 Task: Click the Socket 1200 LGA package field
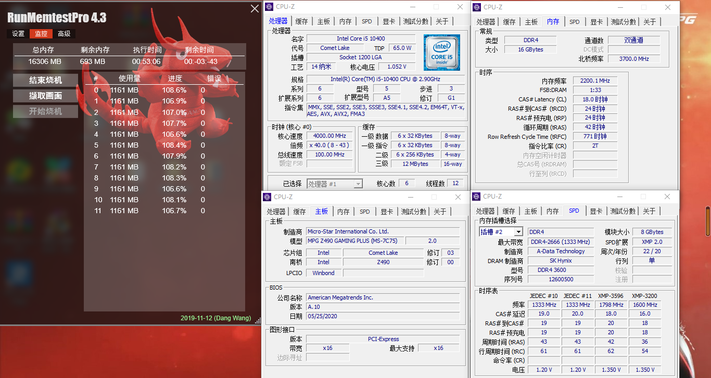(x=361, y=57)
